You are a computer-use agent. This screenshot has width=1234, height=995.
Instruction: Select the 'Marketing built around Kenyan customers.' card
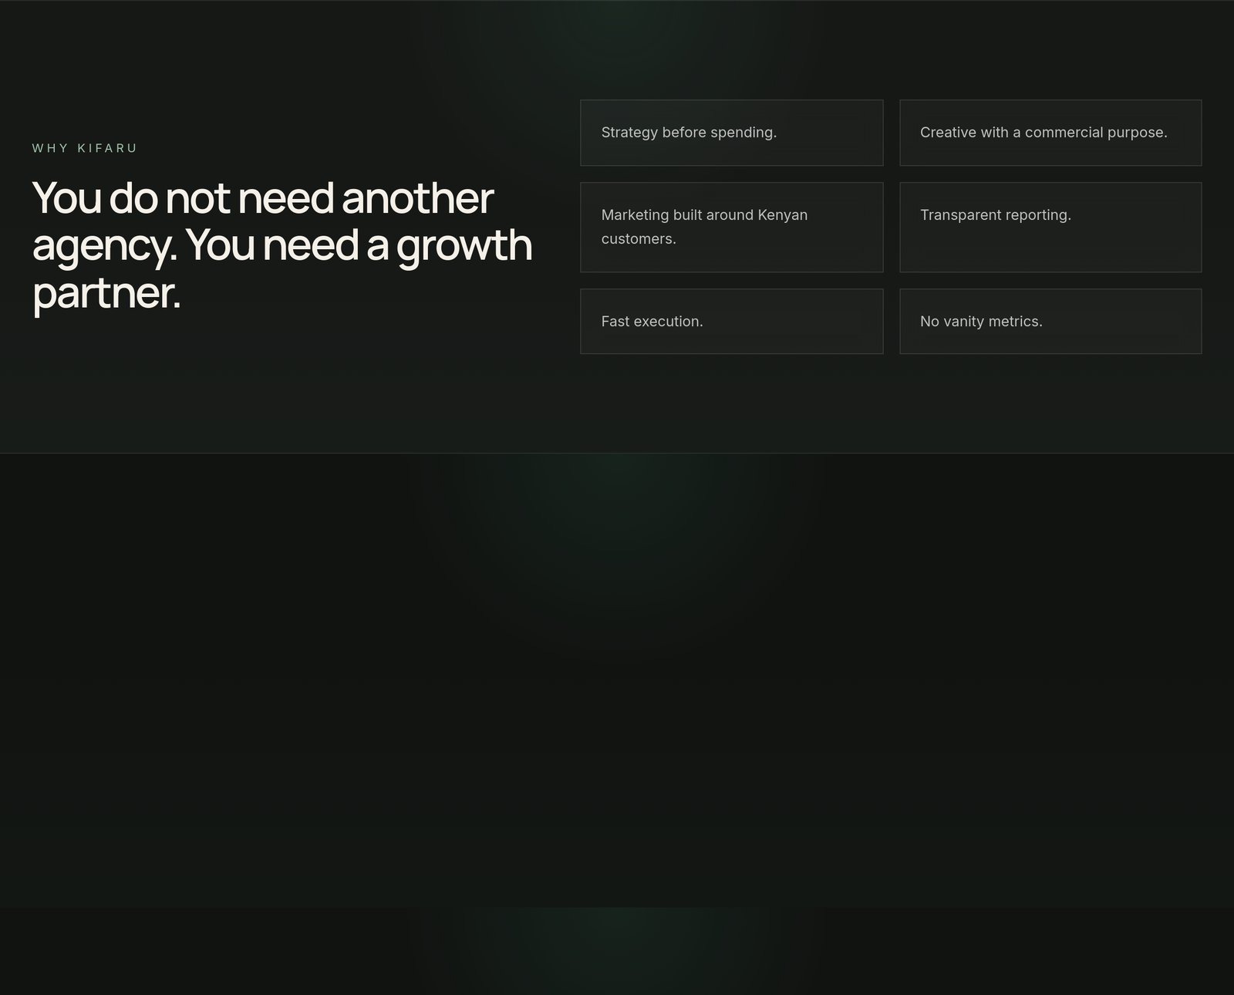[x=731, y=227]
